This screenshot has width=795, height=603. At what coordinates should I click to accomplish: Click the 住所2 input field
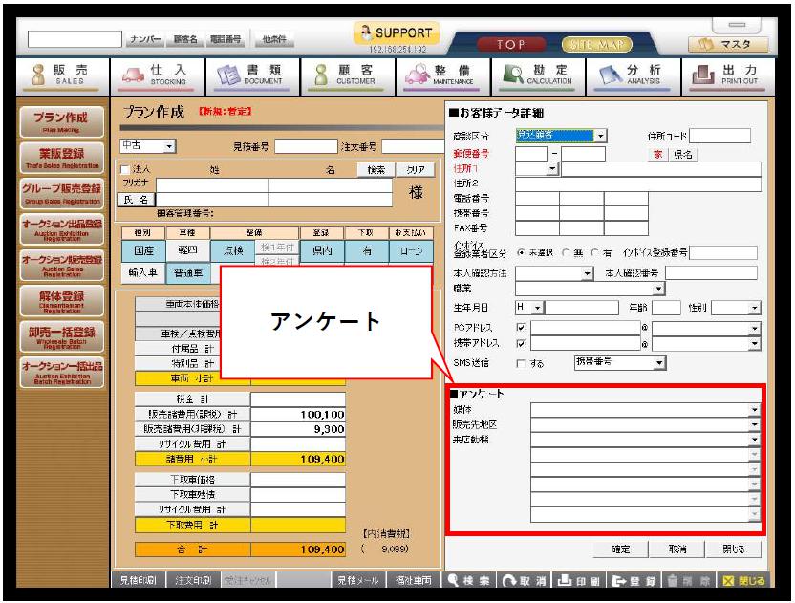(x=638, y=183)
